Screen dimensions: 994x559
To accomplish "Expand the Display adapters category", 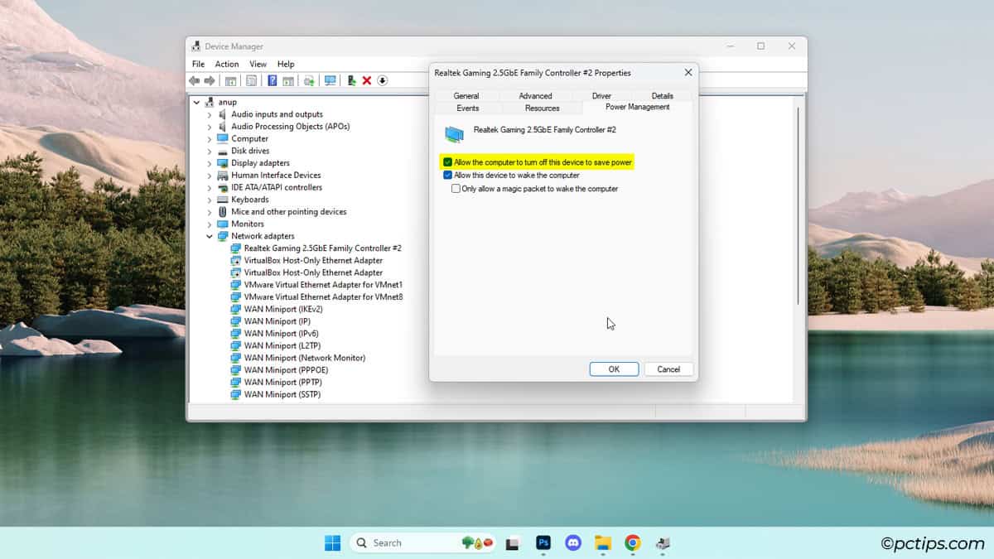I will 210,163.
